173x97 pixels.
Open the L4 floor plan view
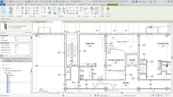click(x=10, y=85)
